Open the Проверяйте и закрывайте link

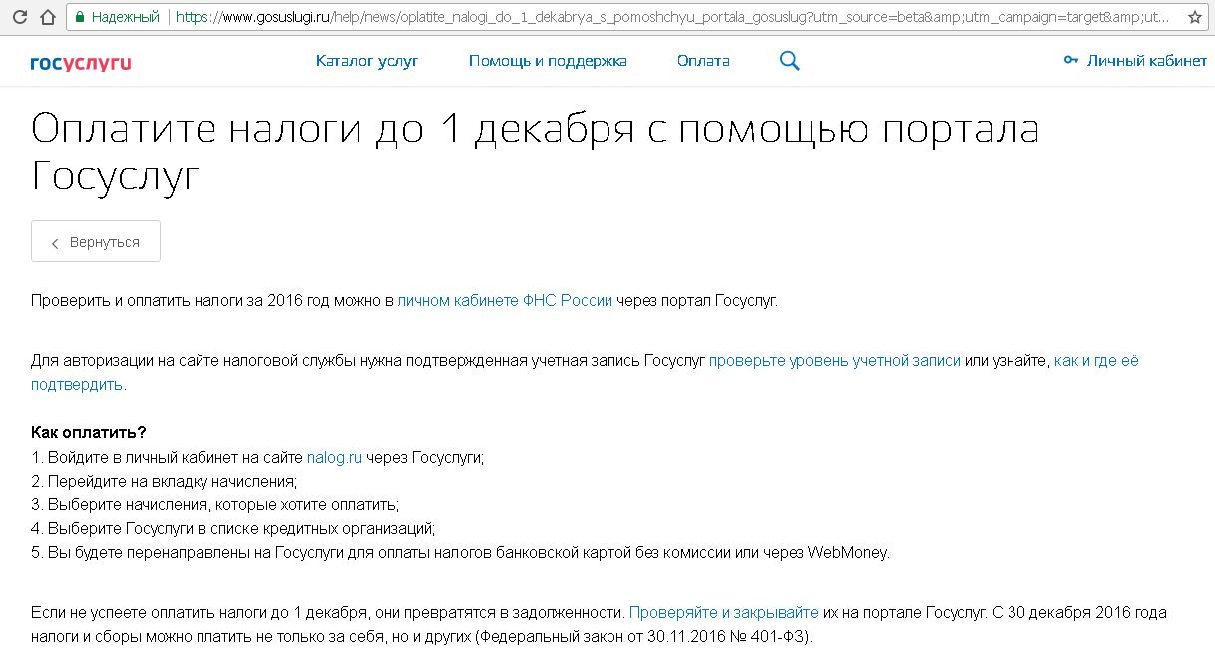coord(723,612)
